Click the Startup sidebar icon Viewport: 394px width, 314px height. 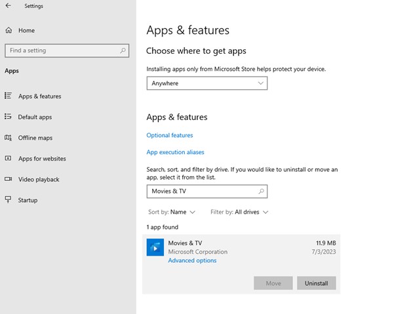[9, 200]
